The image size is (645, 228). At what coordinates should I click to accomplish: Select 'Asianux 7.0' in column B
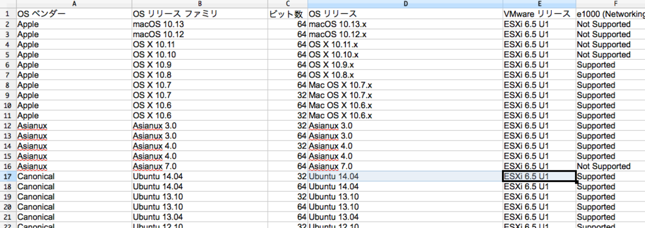200,166
